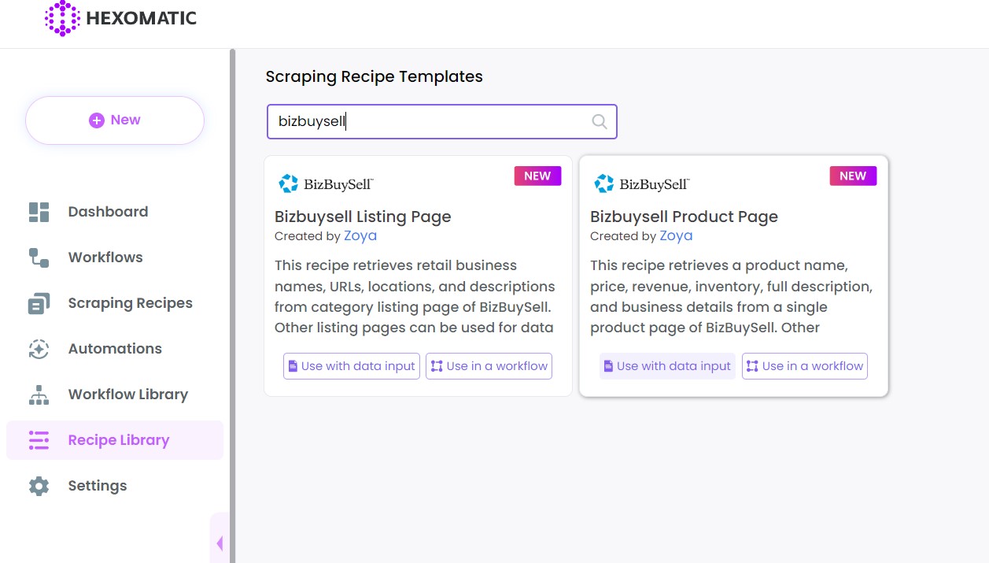Click the Scraping Recipes sidebar icon

(39, 303)
